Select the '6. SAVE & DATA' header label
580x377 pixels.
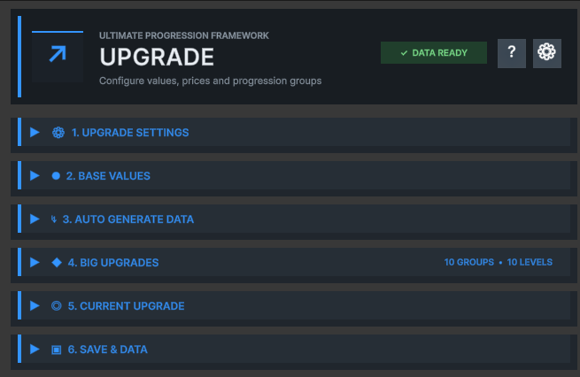pos(108,350)
